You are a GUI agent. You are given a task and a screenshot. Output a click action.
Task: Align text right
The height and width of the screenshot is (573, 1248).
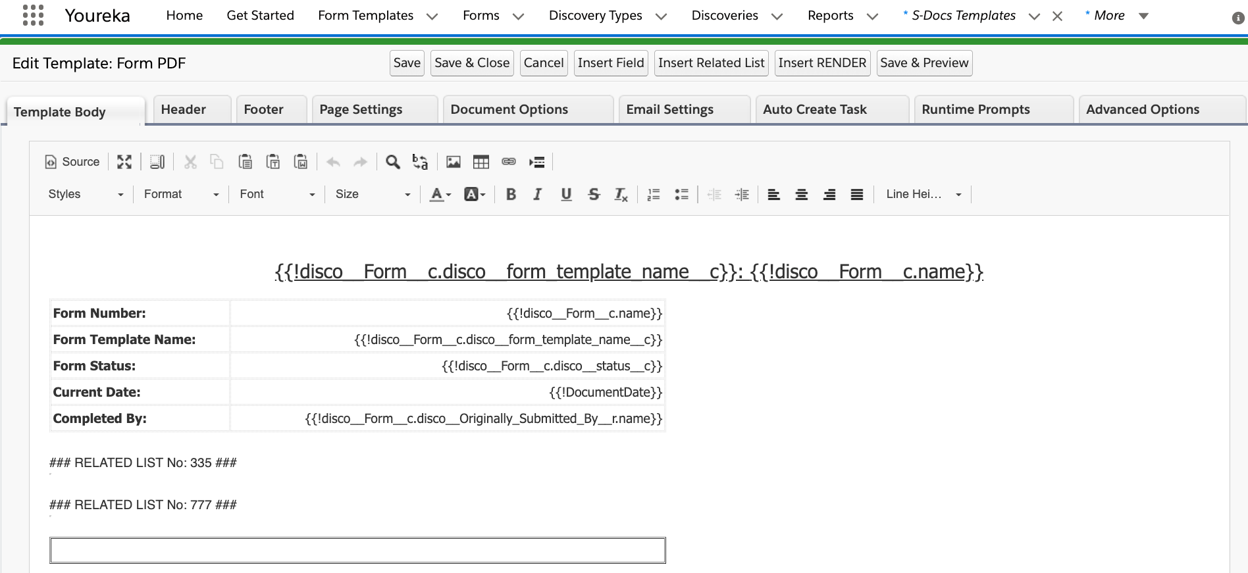click(x=829, y=194)
